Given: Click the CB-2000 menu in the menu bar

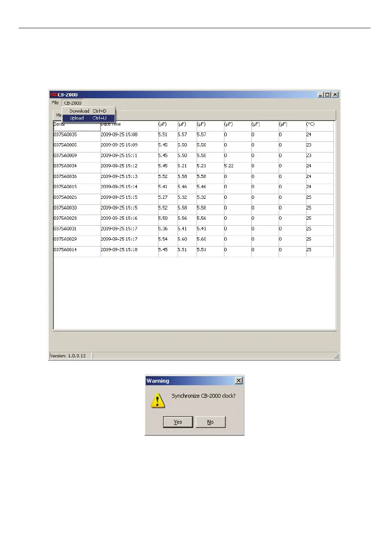Looking at the screenshot, I should click(72, 103).
